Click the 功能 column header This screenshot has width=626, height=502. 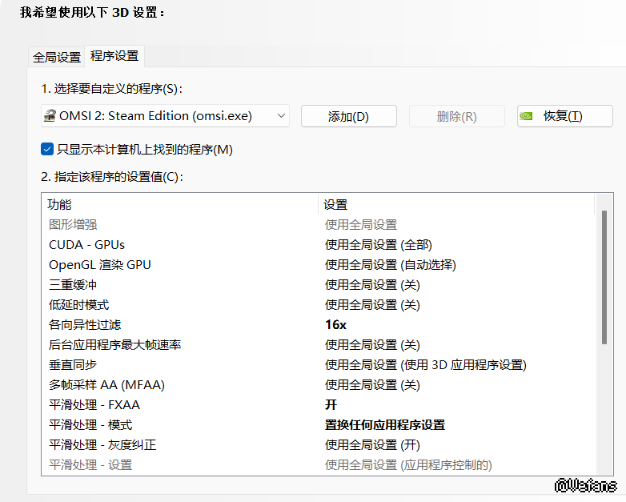pos(59,205)
